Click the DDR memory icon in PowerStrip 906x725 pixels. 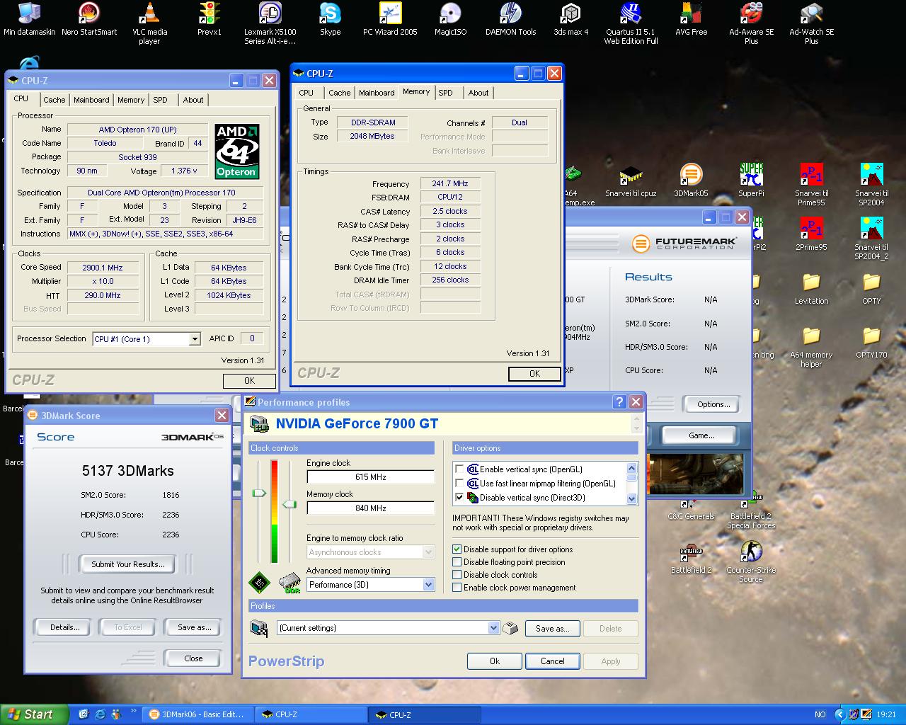click(x=289, y=583)
